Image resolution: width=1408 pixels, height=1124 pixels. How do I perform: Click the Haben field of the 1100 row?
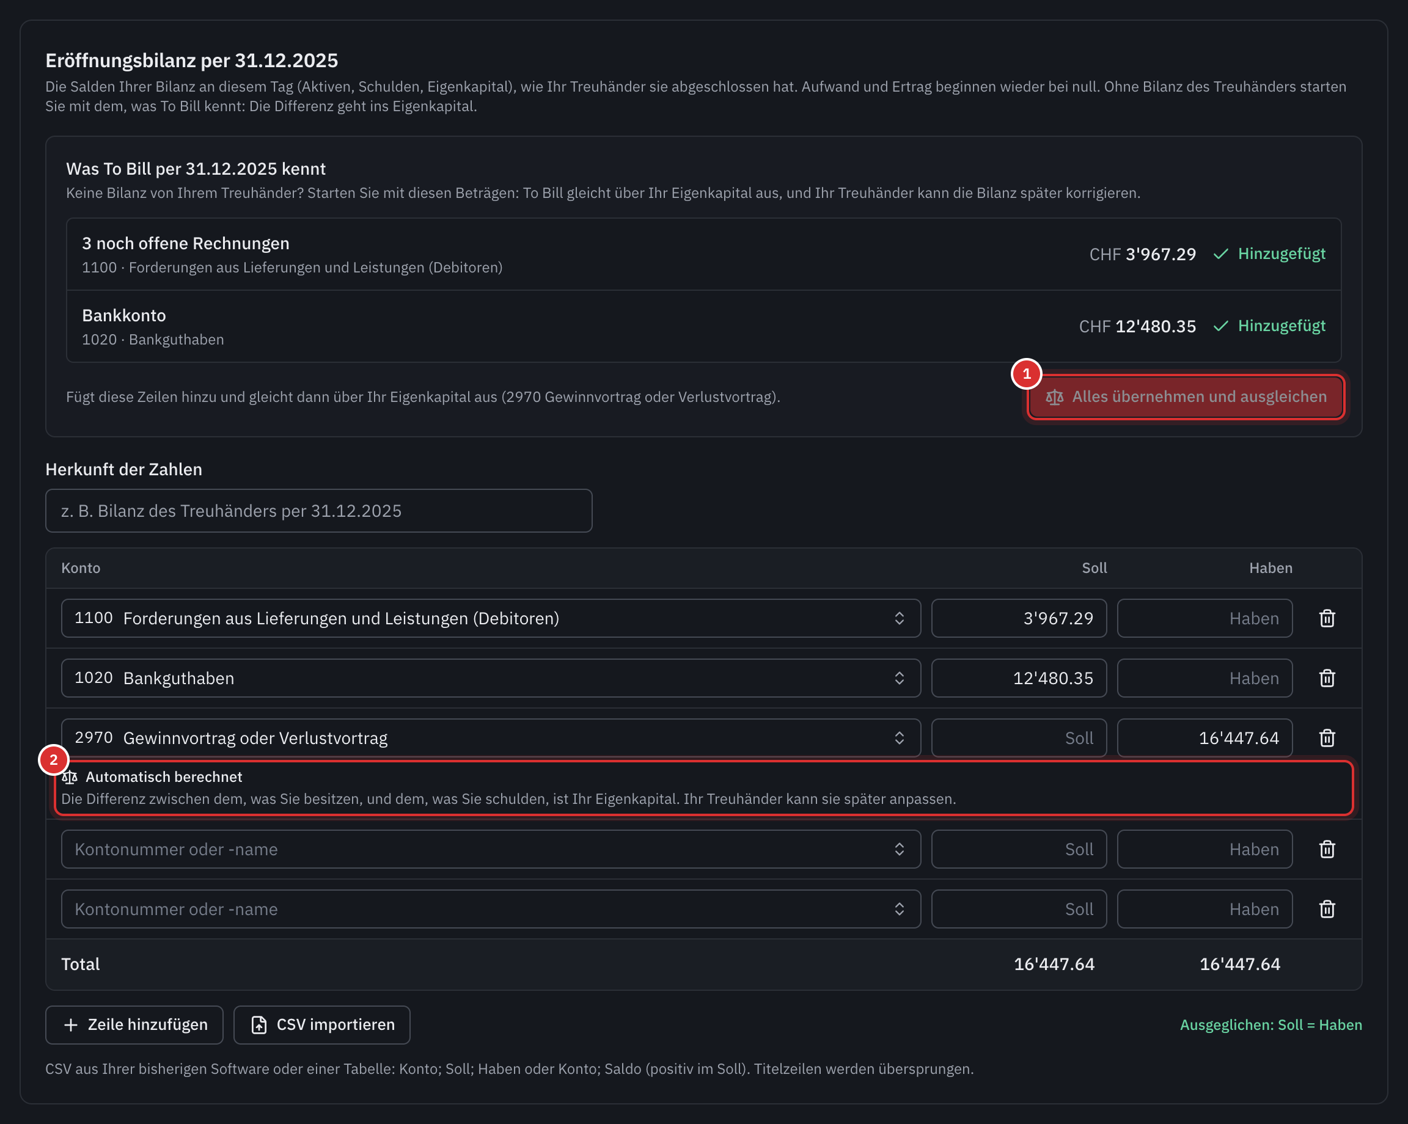pos(1204,618)
